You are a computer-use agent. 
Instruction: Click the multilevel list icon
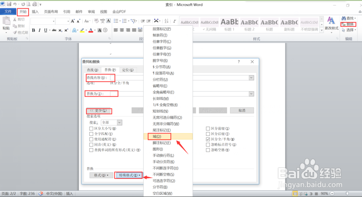click(x=133, y=21)
